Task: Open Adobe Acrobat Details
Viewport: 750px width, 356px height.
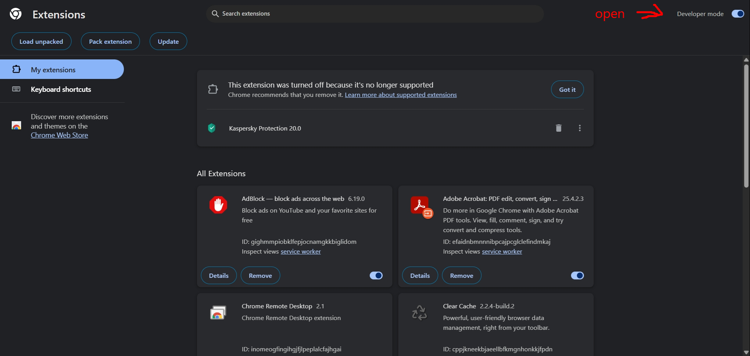Action: point(420,275)
